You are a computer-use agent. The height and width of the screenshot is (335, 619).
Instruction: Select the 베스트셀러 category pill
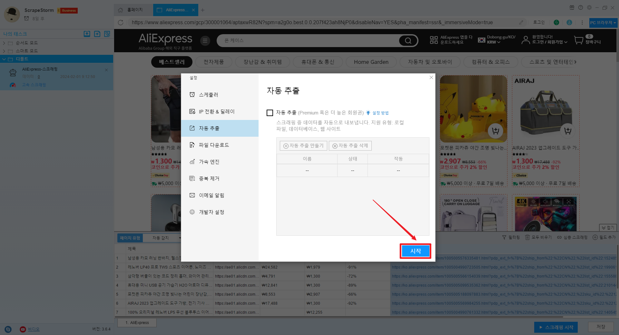pos(172,62)
